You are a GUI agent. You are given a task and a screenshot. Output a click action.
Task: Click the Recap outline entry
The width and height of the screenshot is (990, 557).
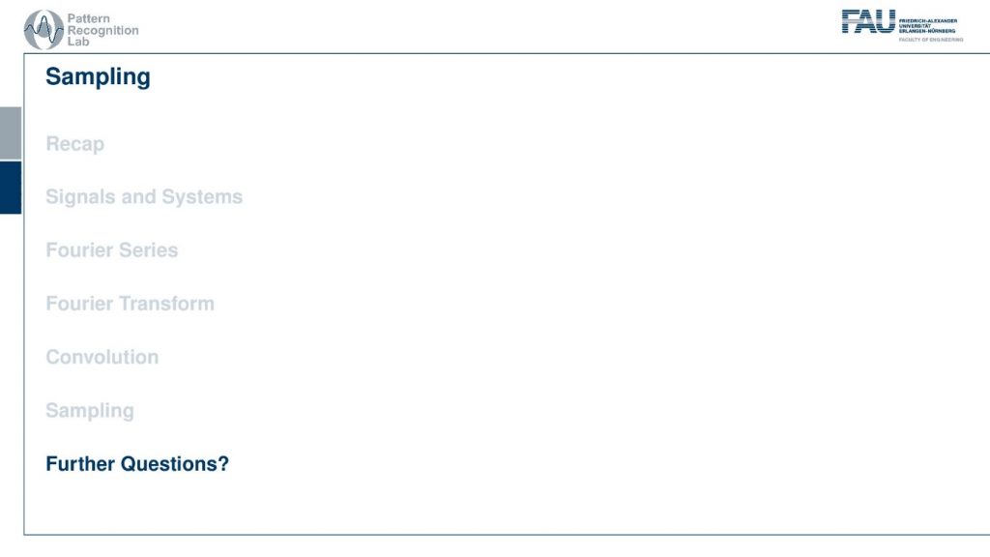coord(75,144)
